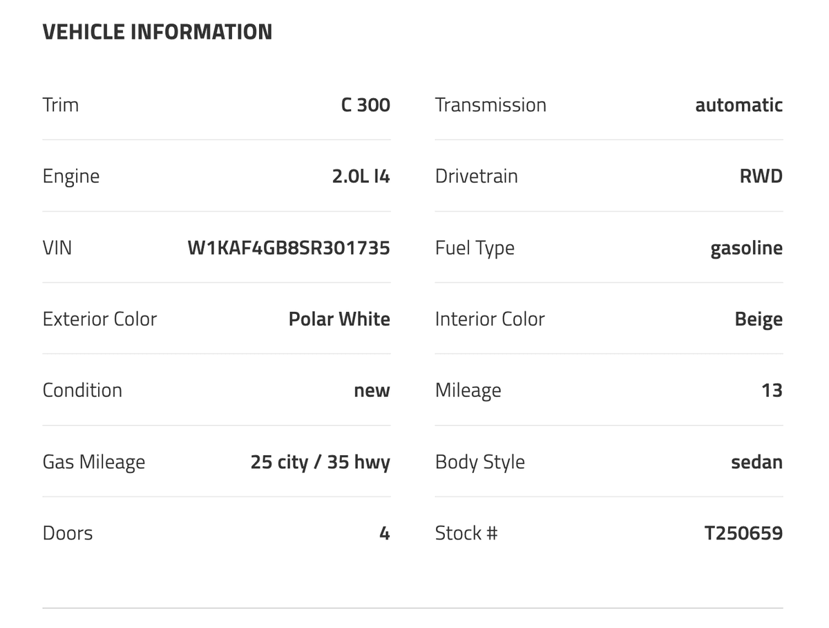Click the Exterior Color label
Image resolution: width=829 pixels, height=628 pixels.
tap(99, 319)
